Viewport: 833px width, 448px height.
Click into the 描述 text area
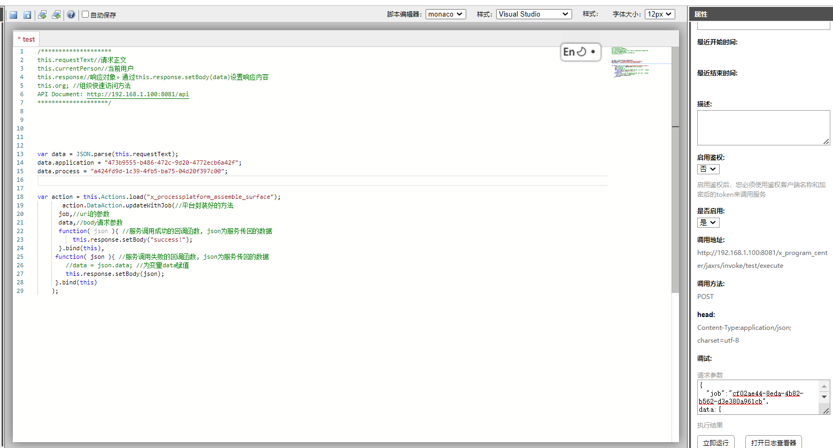763,128
